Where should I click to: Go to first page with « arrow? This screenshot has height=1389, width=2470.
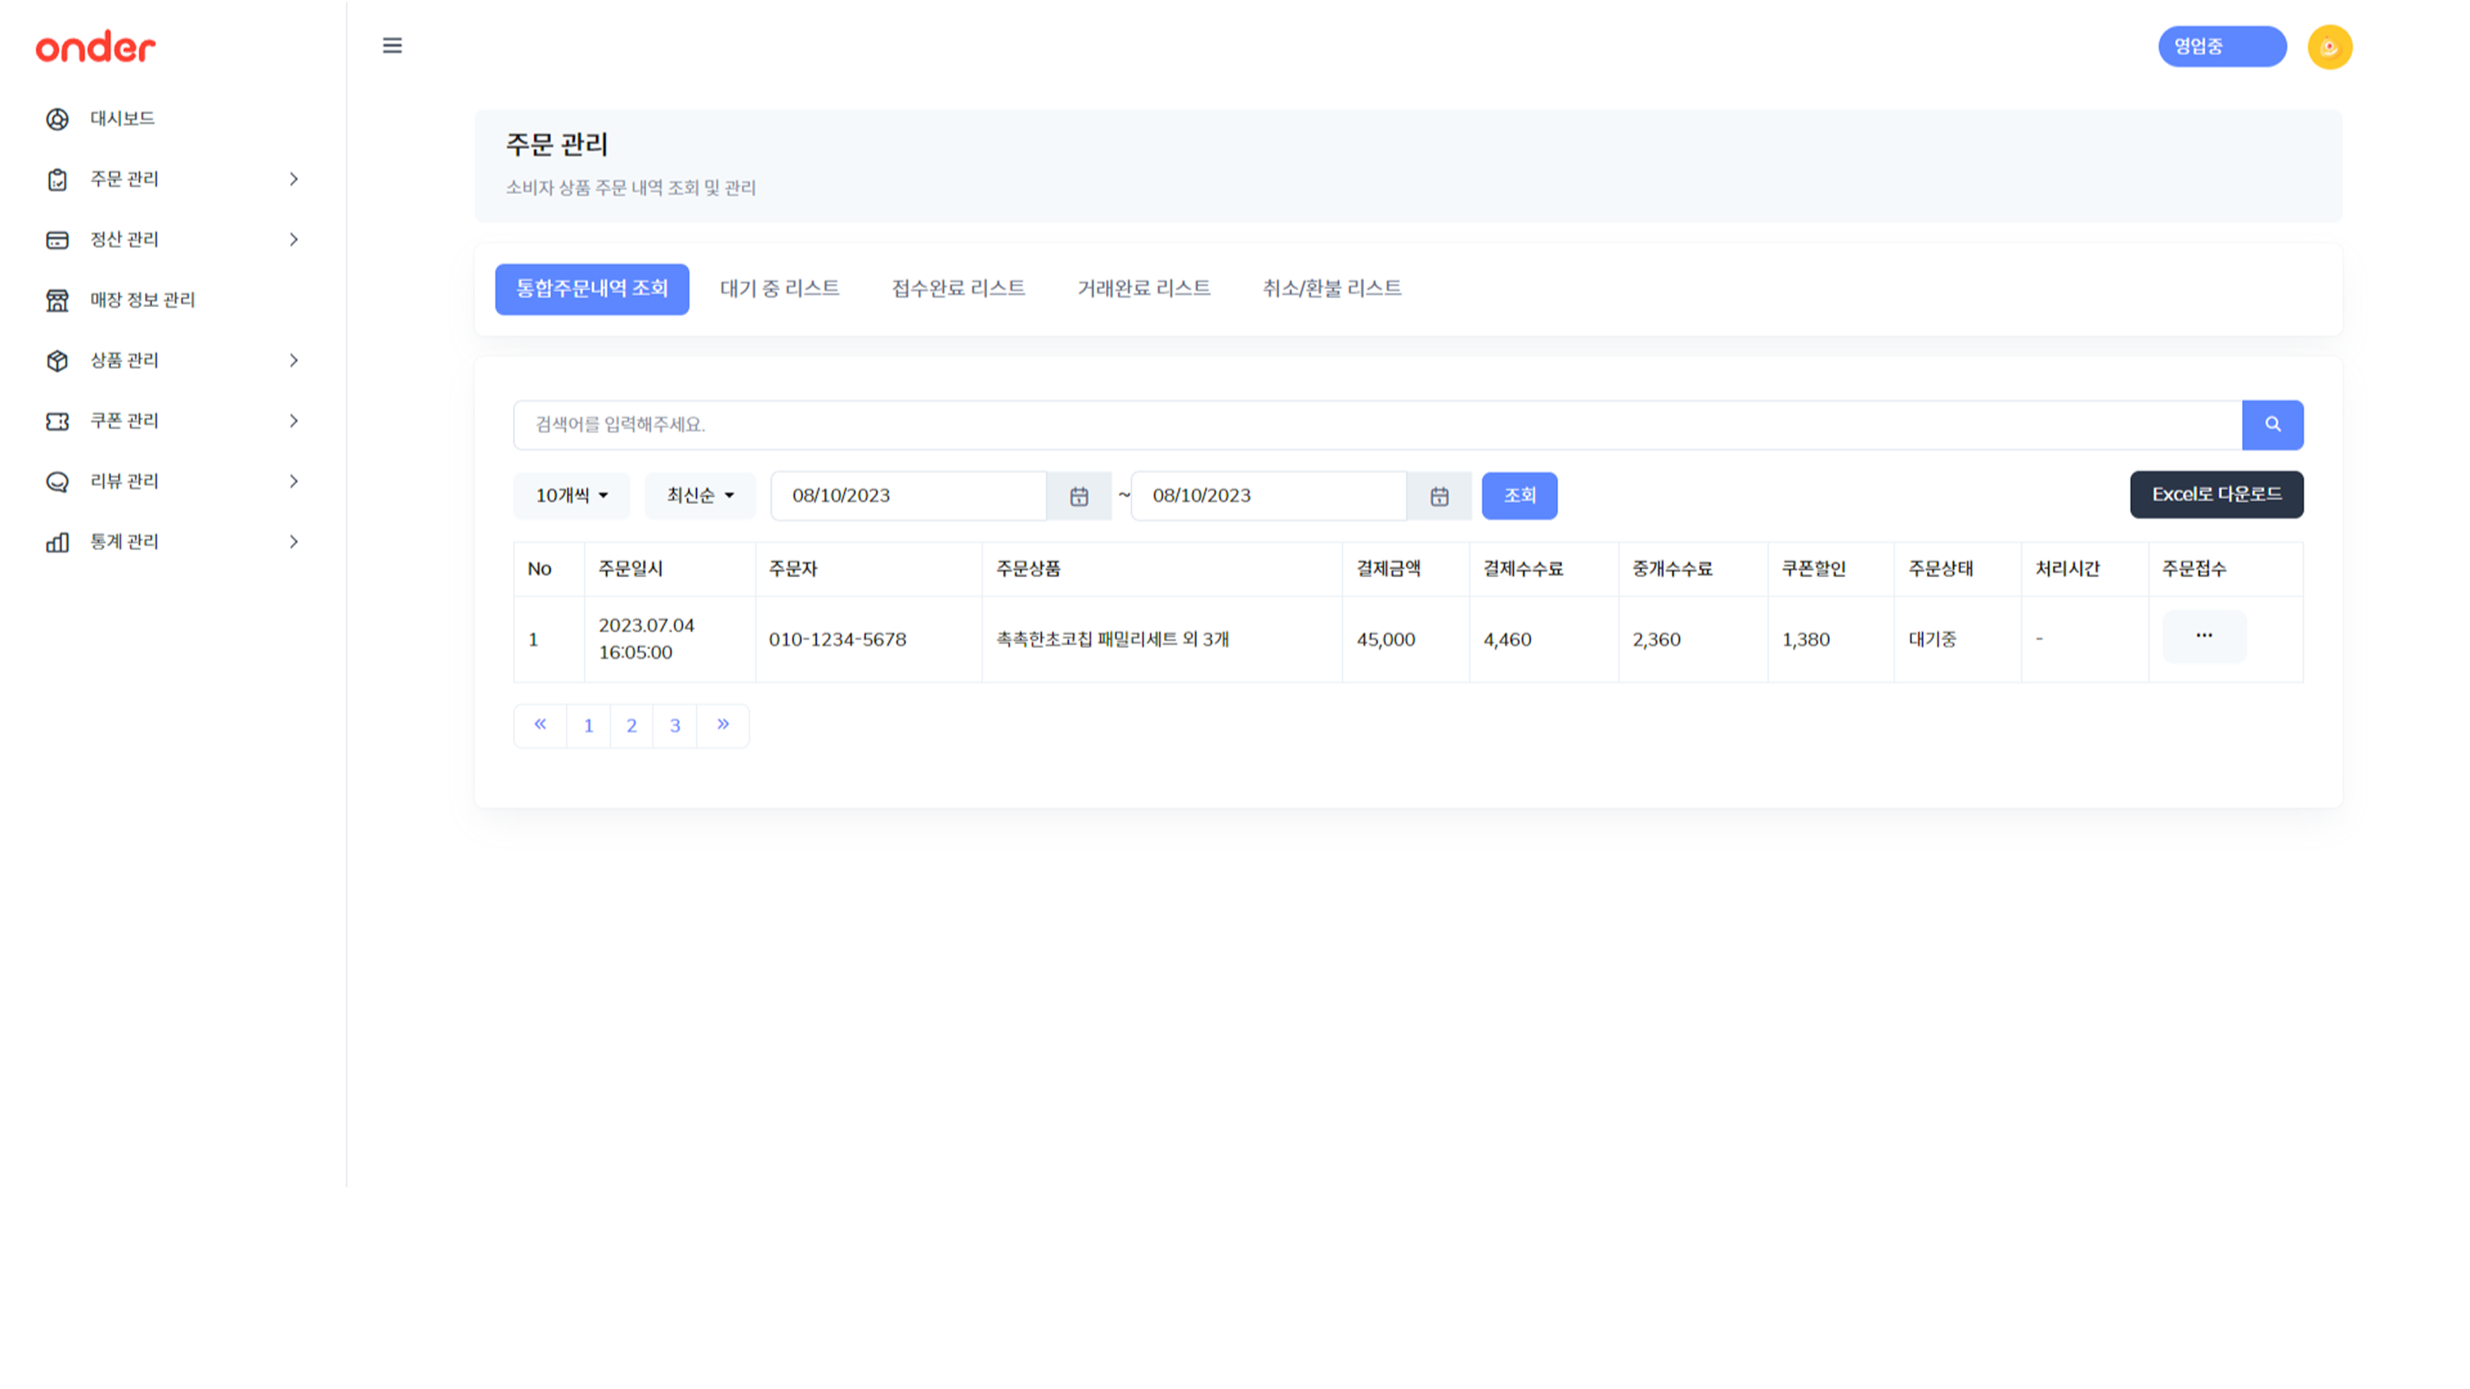coord(540,725)
